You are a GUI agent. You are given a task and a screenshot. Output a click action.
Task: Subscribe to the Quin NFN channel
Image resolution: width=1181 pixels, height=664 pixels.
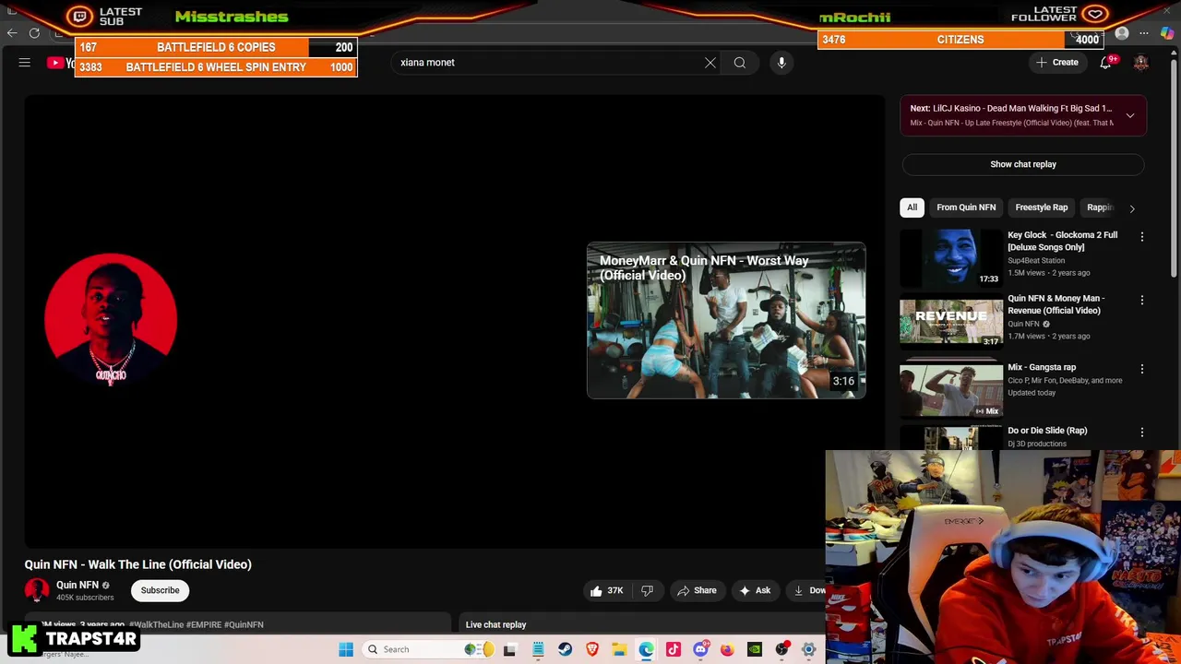pos(160,590)
